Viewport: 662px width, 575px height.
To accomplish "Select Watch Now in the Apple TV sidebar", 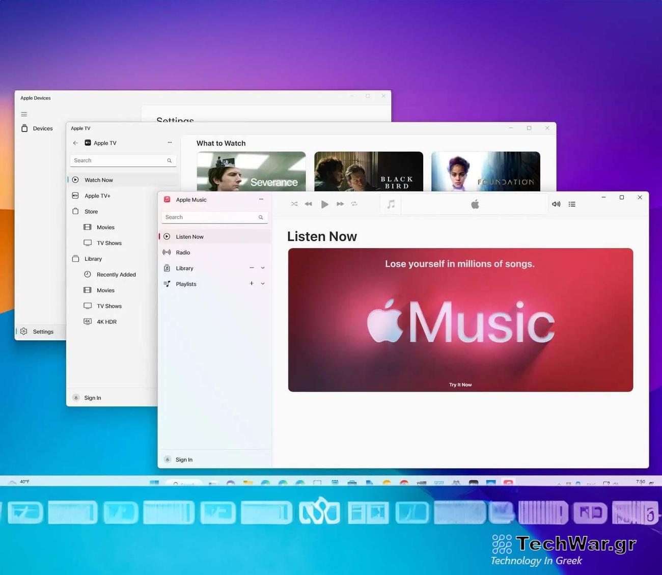I will 98,180.
